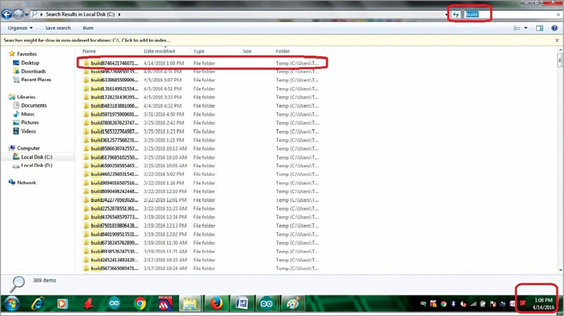564x316 pixels.
Task: Open the Paint app in the taskbar
Action: point(292,303)
